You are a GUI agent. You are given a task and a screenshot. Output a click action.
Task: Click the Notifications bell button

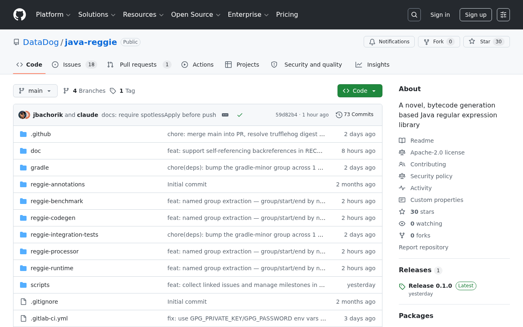(389, 42)
